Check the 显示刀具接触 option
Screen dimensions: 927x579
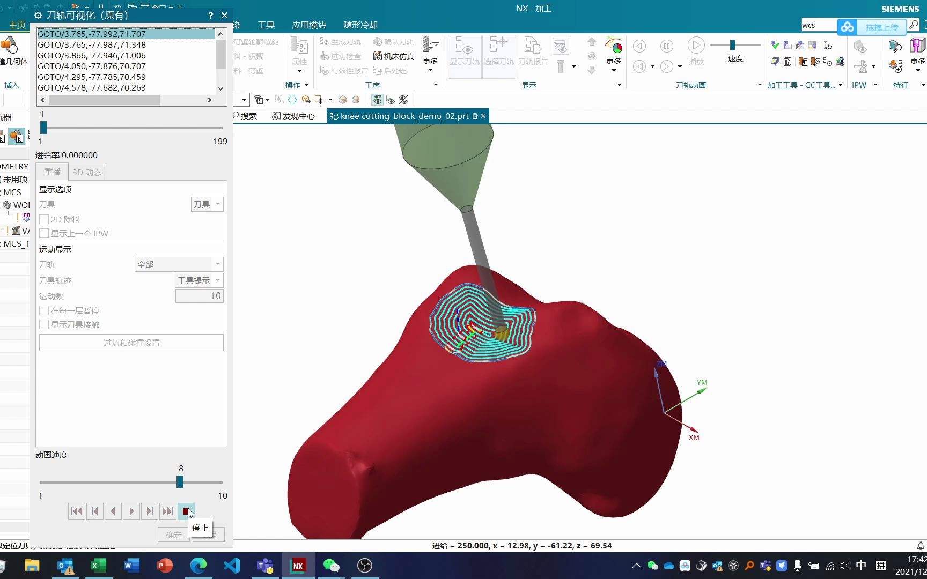(44, 324)
